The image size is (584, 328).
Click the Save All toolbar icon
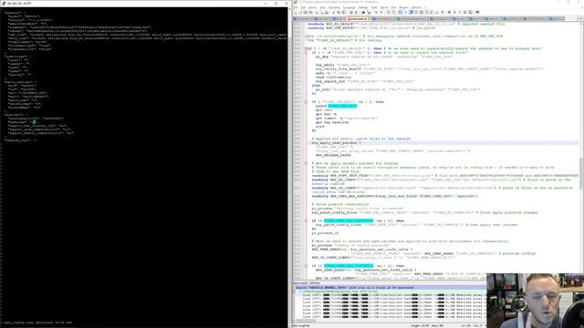click(x=310, y=12)
